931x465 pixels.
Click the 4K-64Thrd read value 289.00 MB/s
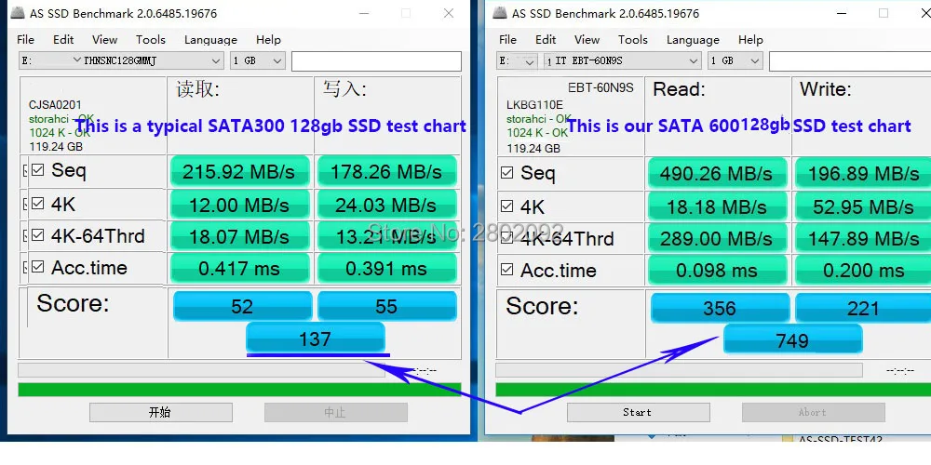[717, 239]
